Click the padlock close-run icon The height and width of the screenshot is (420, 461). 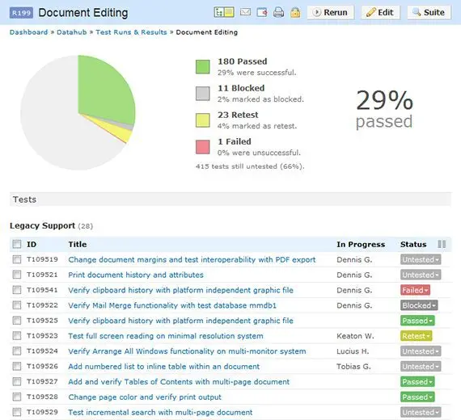(x=295, y=12)
